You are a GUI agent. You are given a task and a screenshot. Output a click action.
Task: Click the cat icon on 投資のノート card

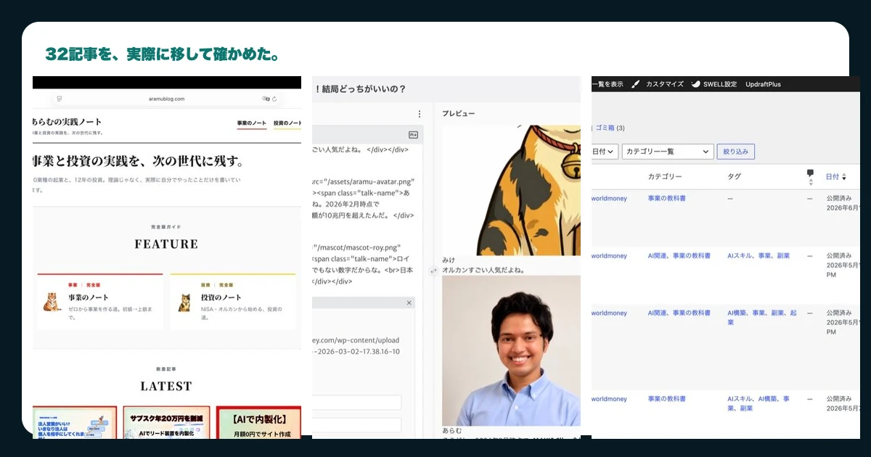184,302
